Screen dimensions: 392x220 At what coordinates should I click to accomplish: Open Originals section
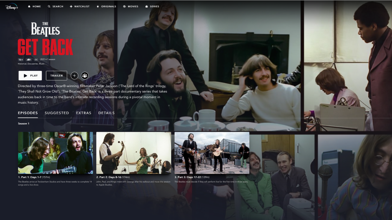click(x=106, y=7)
